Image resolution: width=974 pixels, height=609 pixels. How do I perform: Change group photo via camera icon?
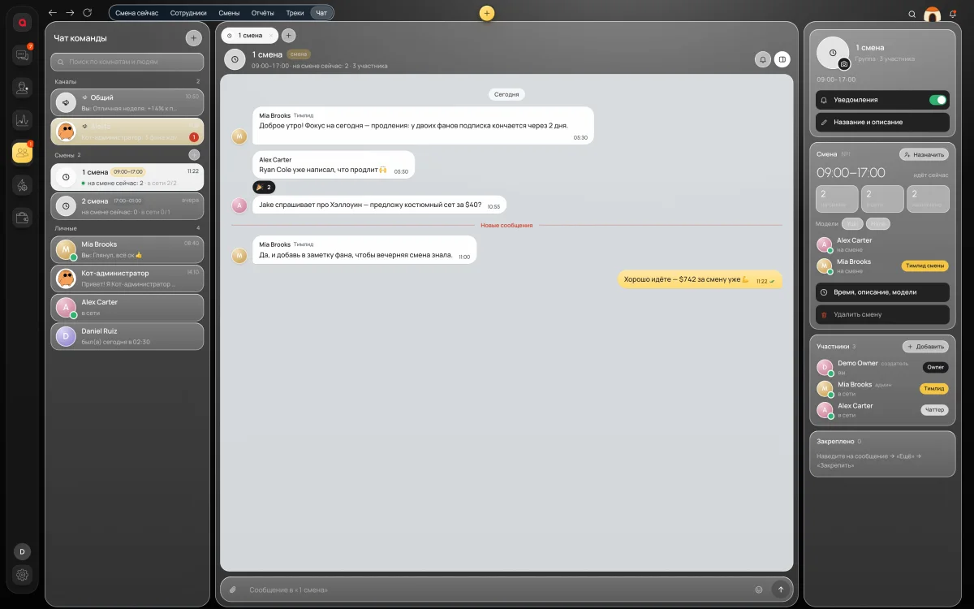click(843, 63)
